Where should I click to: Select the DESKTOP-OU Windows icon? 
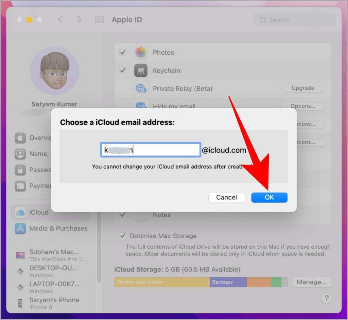point(20,271)
